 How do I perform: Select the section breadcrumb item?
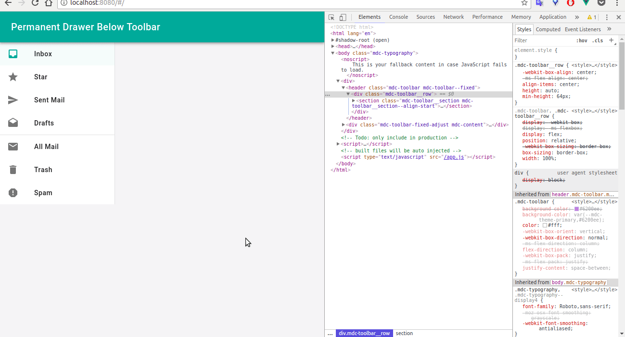click(x=404, y=333)
